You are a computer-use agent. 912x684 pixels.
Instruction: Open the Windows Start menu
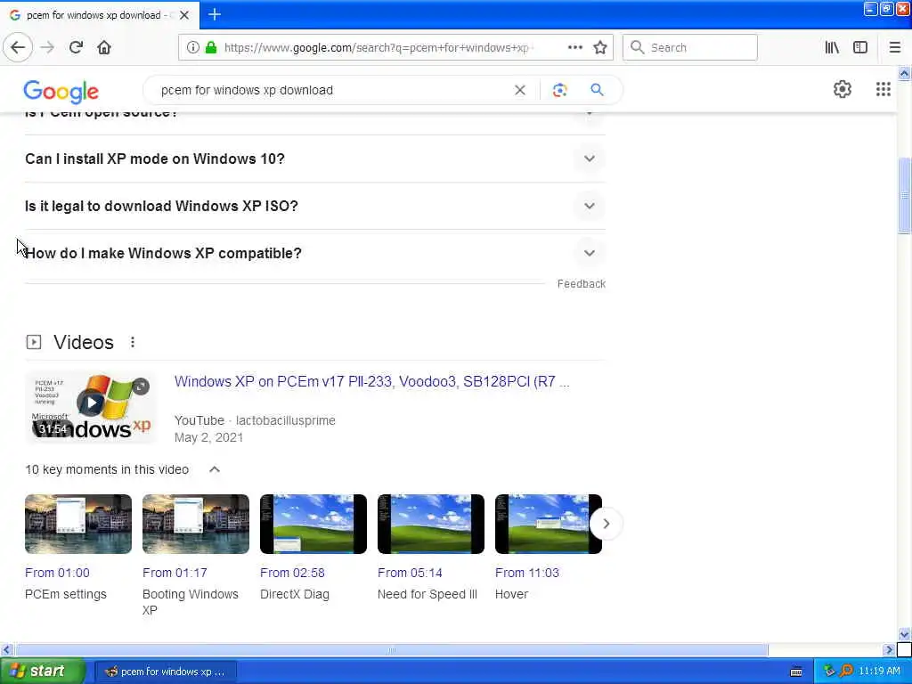point(41,672)
